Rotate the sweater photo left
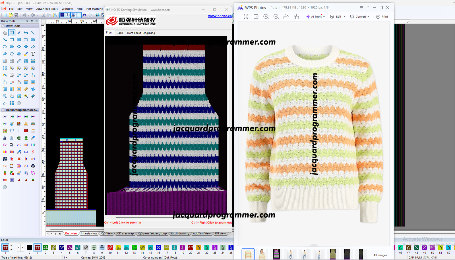 coord(286,17)
